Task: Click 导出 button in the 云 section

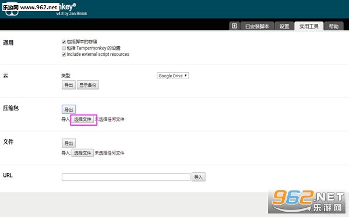Action: coord(69,85)
